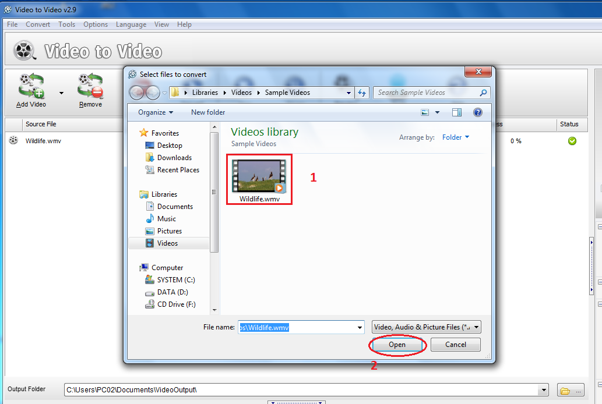Open the Organize dropdown menu
Image resolution: width=602 pixels, height=404 pixels.
tap(156, 112)
